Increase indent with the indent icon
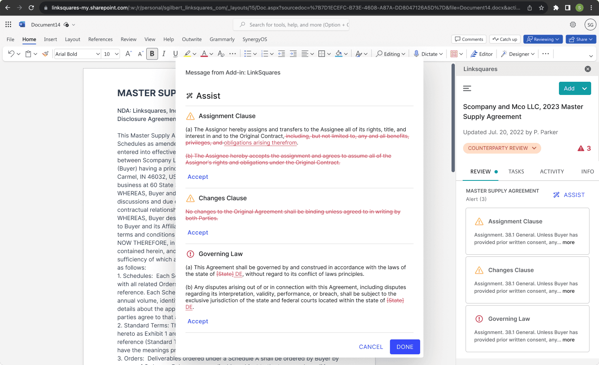 (293, 54)
